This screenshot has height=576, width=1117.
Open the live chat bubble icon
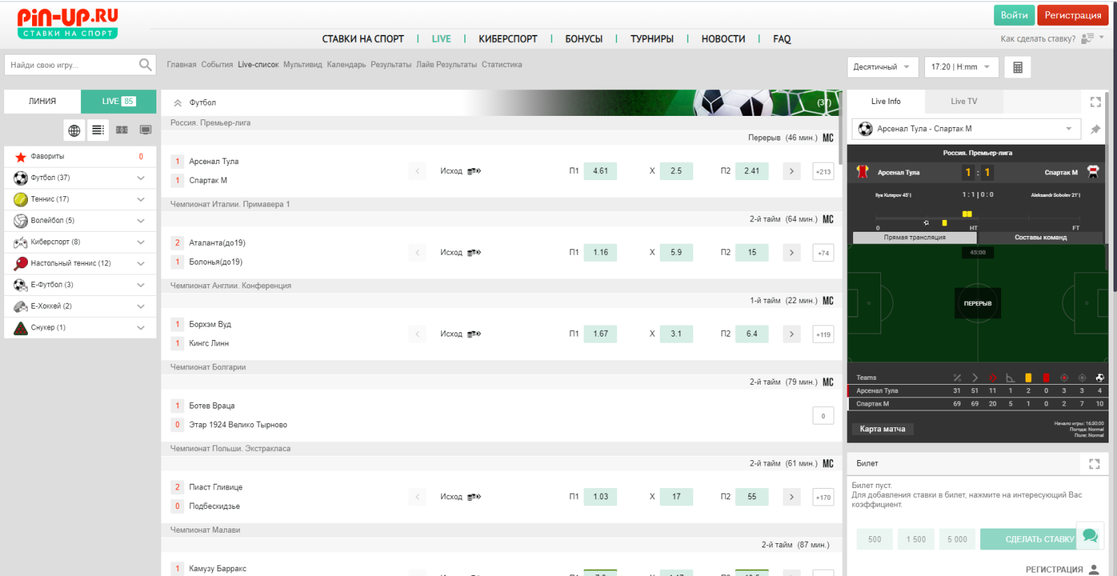(1090, 536)
